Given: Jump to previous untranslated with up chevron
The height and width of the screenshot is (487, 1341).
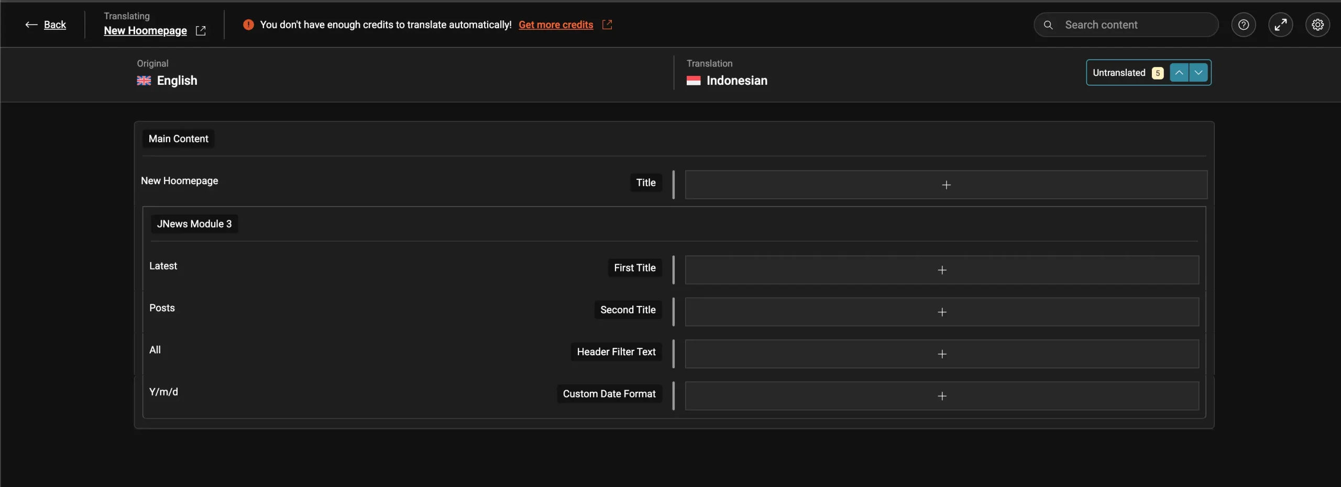Looking at the screenshot, I should (x=1179, y=73).
